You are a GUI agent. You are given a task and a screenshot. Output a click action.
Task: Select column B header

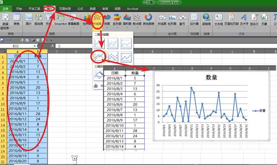coord(38,52)
